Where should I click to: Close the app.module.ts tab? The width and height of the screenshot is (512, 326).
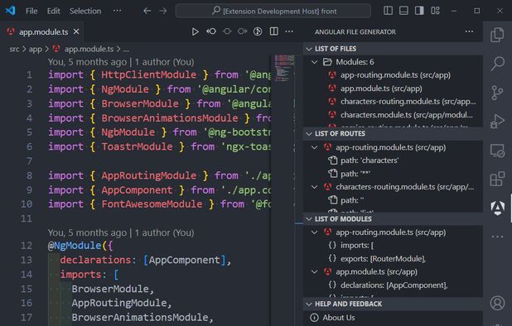pos(76,31)
